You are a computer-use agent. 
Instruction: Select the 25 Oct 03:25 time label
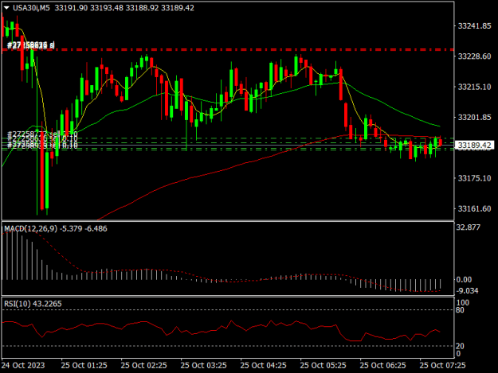point(204,365)
